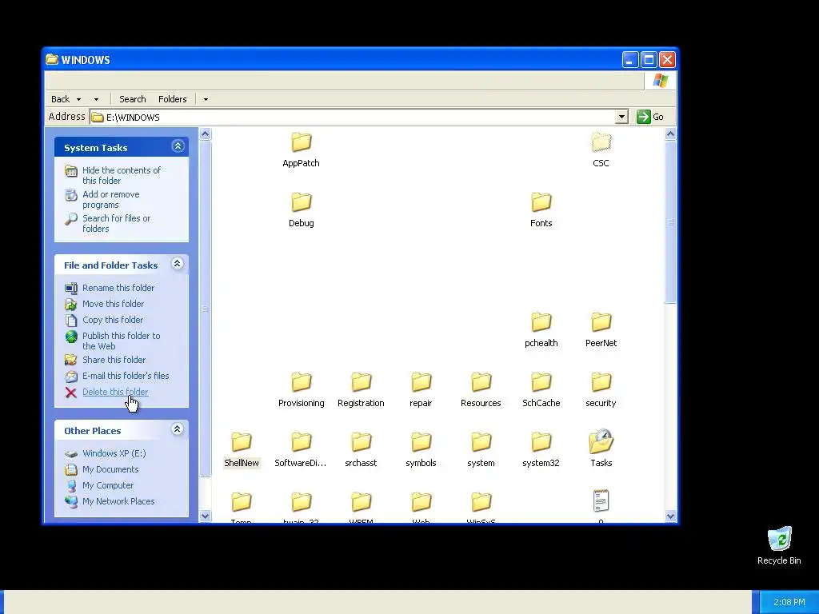
Task: Click the task pane scroll down arrow
Action: click(x=206, y=516)
